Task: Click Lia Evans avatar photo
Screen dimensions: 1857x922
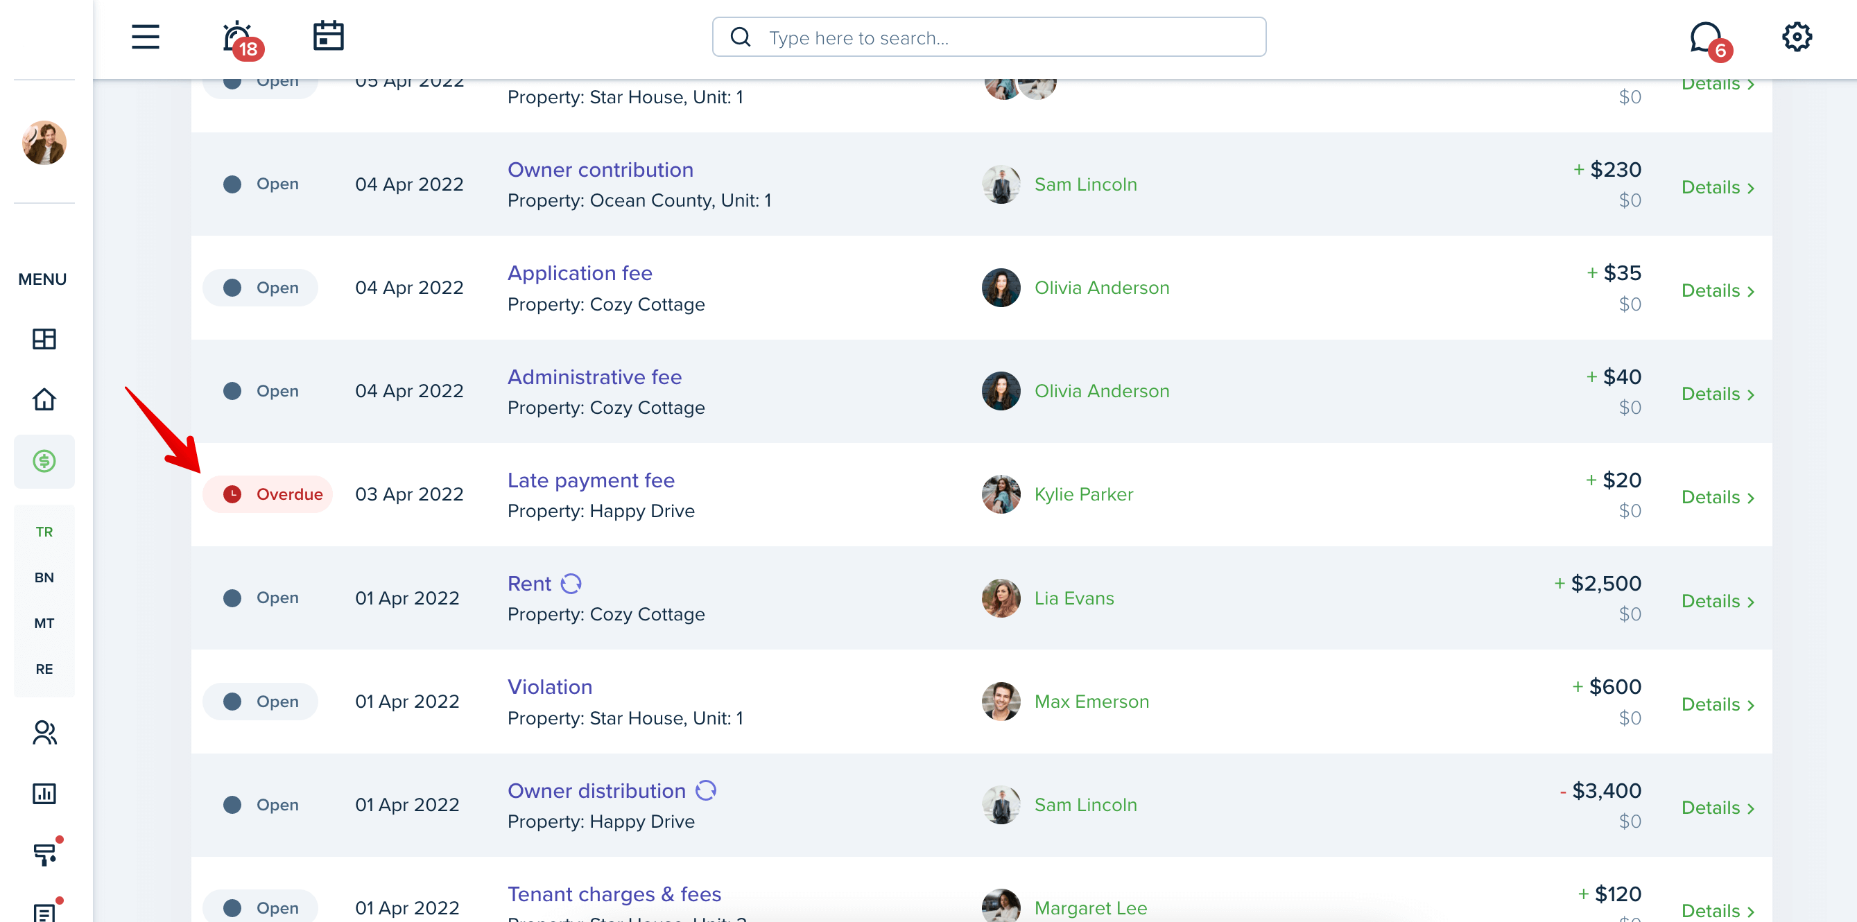Action: pyautogui.click(x=1001, y=598)
